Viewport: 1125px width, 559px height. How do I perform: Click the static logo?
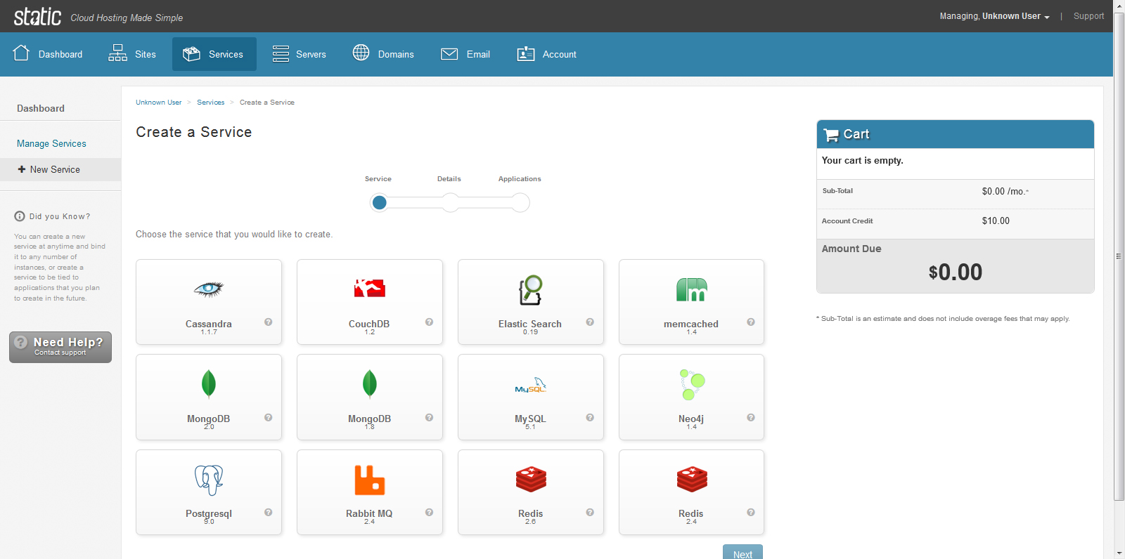38,16
